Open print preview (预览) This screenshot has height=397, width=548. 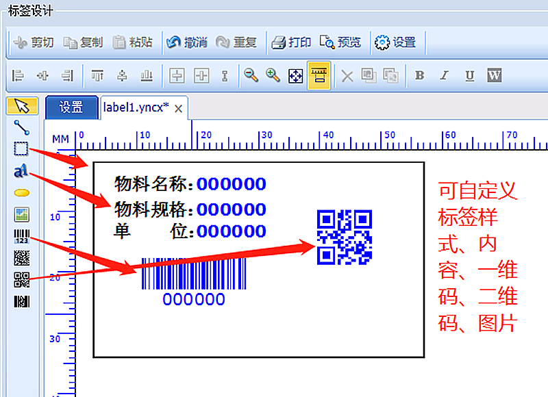340,42
